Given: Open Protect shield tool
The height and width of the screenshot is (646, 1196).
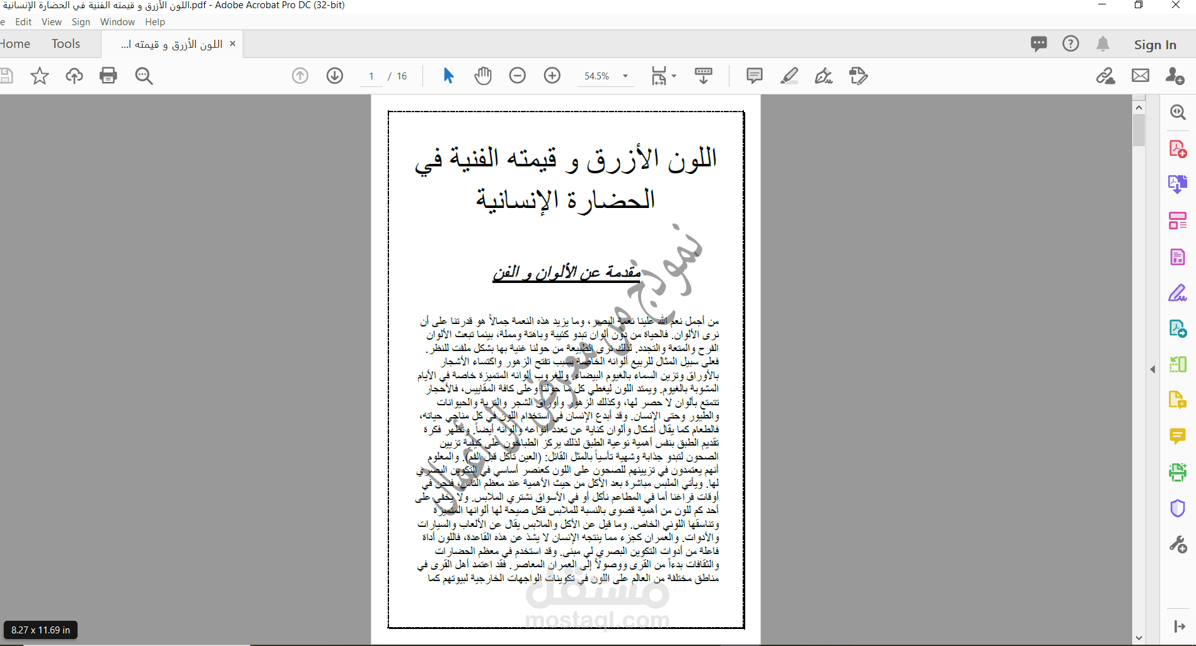Looking at the screenshot, I should click(1178, 508).
